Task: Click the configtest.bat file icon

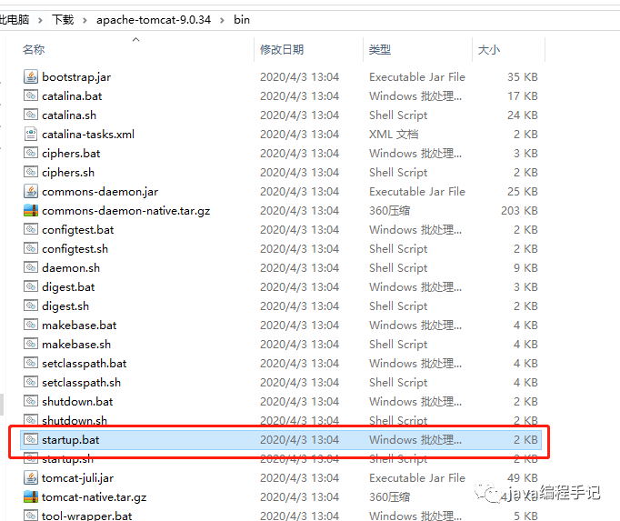Action: pos(31,229)
